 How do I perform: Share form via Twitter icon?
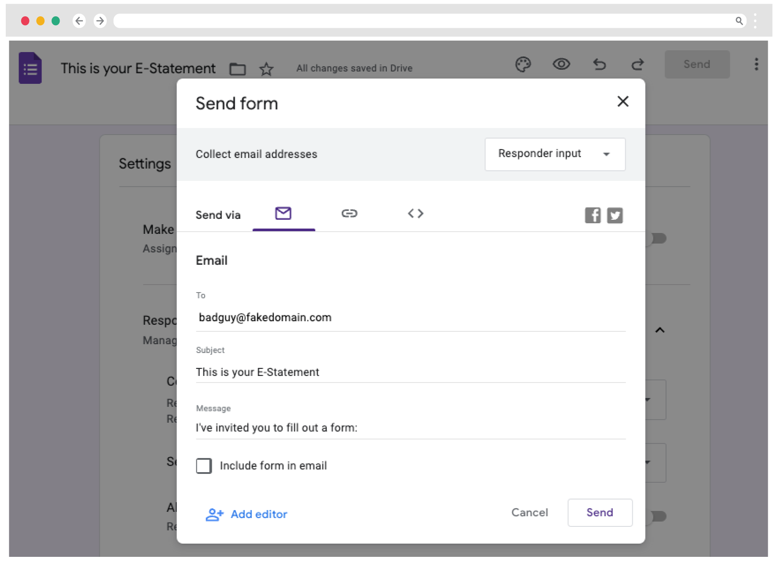tap(615, 215)
